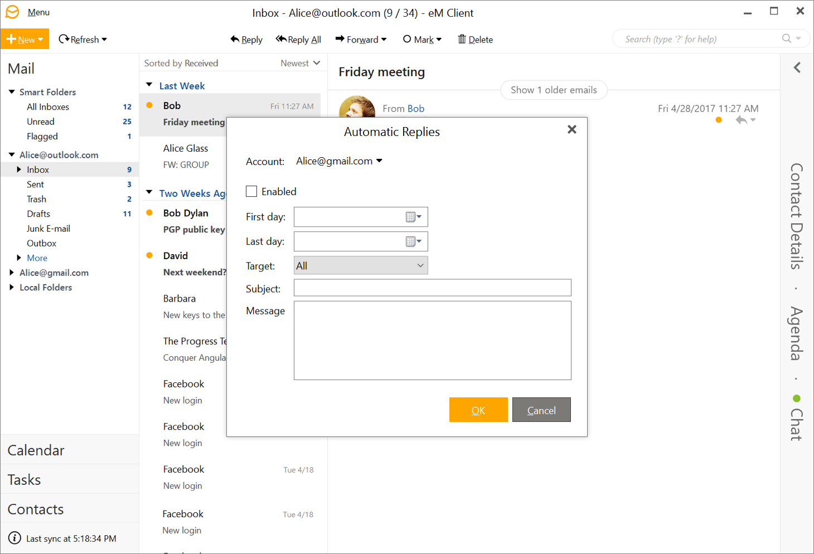Click the Cancel button
The height and width of the screenshot is (554, 814).
click(x=541, y=410)
